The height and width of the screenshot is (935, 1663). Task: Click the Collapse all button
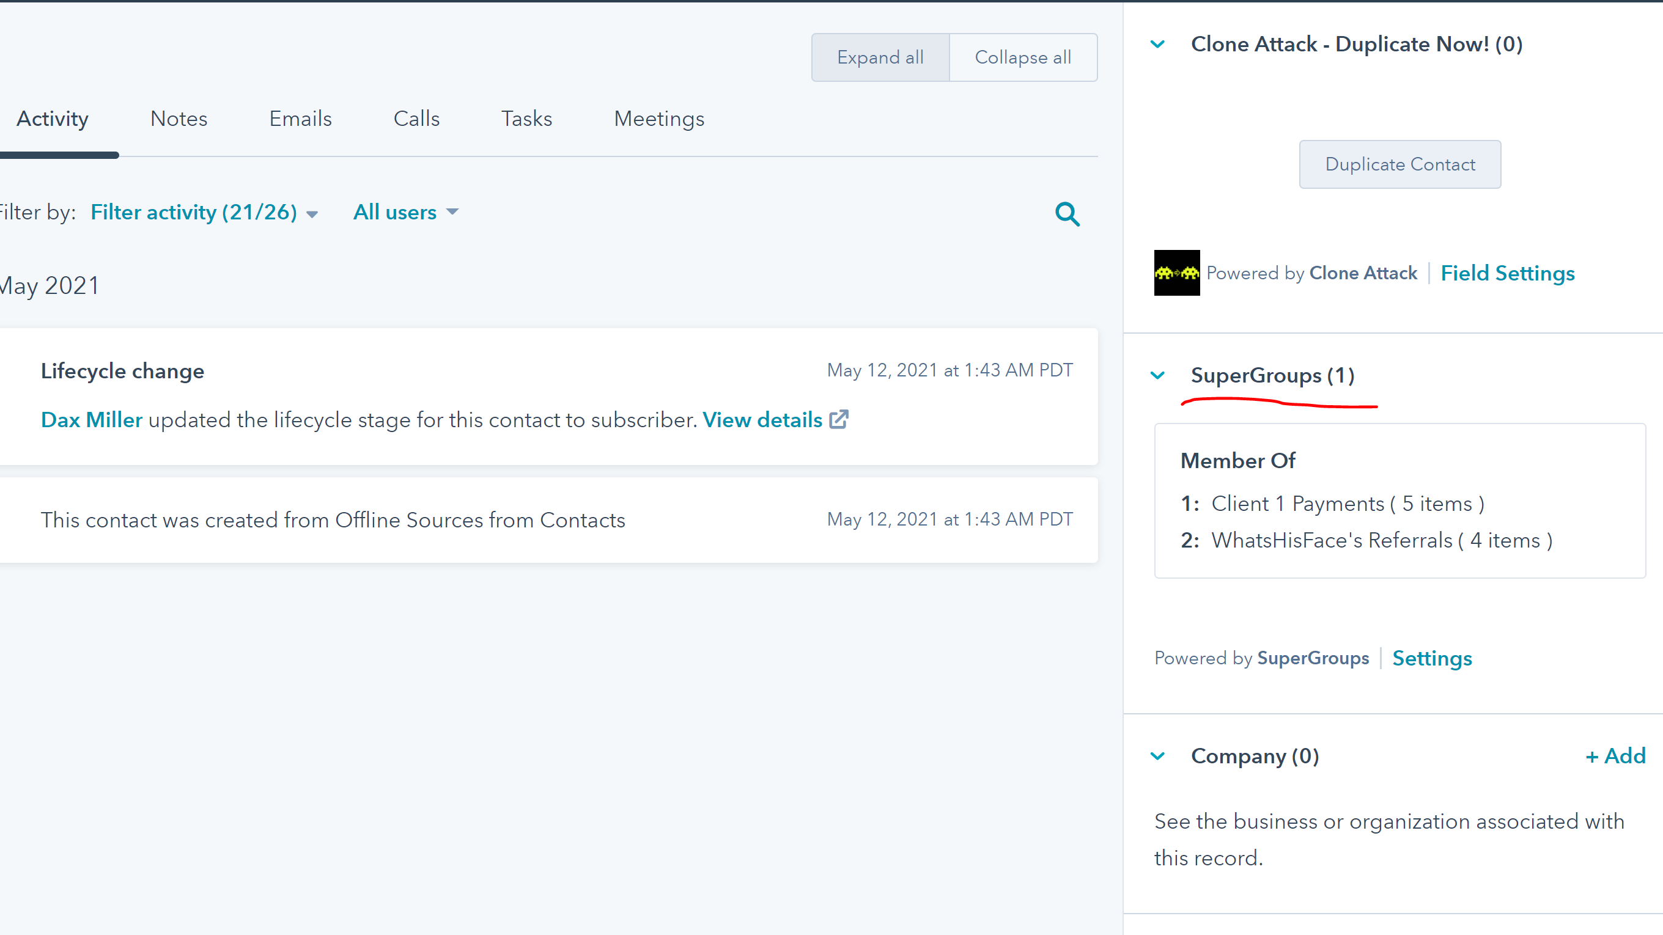1023,57
